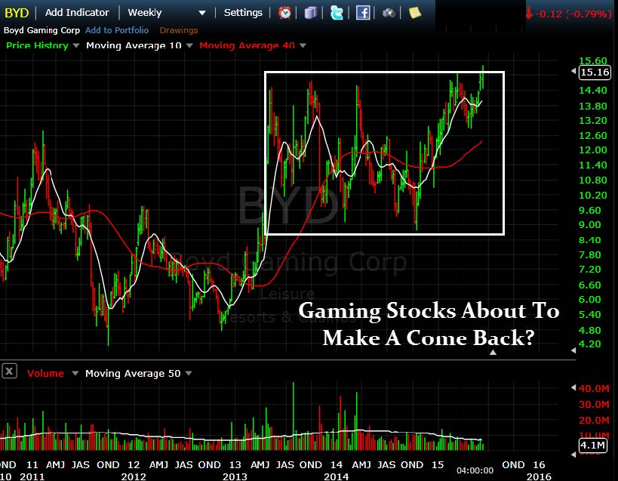Click the alarm clock alert icon

click(x=284, y=13)
